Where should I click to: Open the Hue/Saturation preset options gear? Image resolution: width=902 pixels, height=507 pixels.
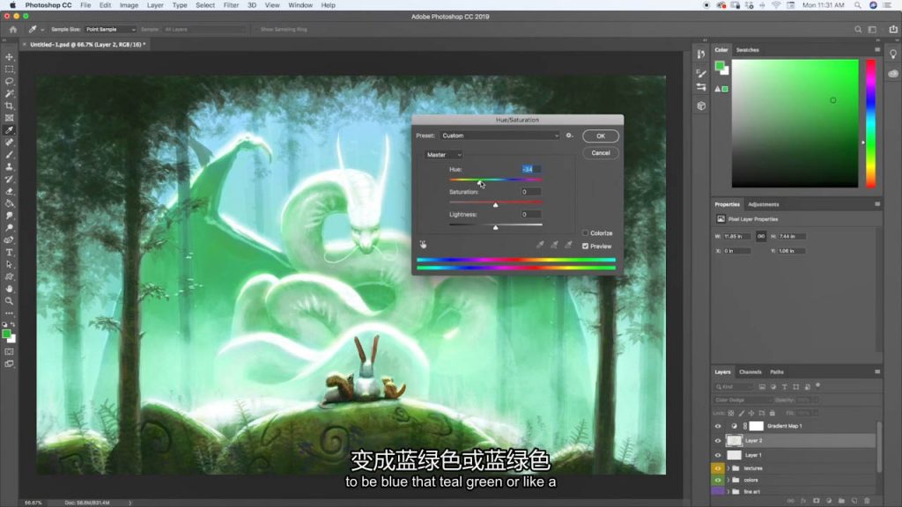(x=569, y=136)
